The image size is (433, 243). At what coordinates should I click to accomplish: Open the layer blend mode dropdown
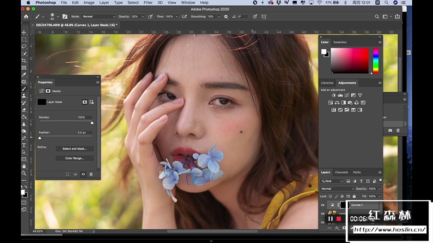pyautogui.click(x=337, y=189)
